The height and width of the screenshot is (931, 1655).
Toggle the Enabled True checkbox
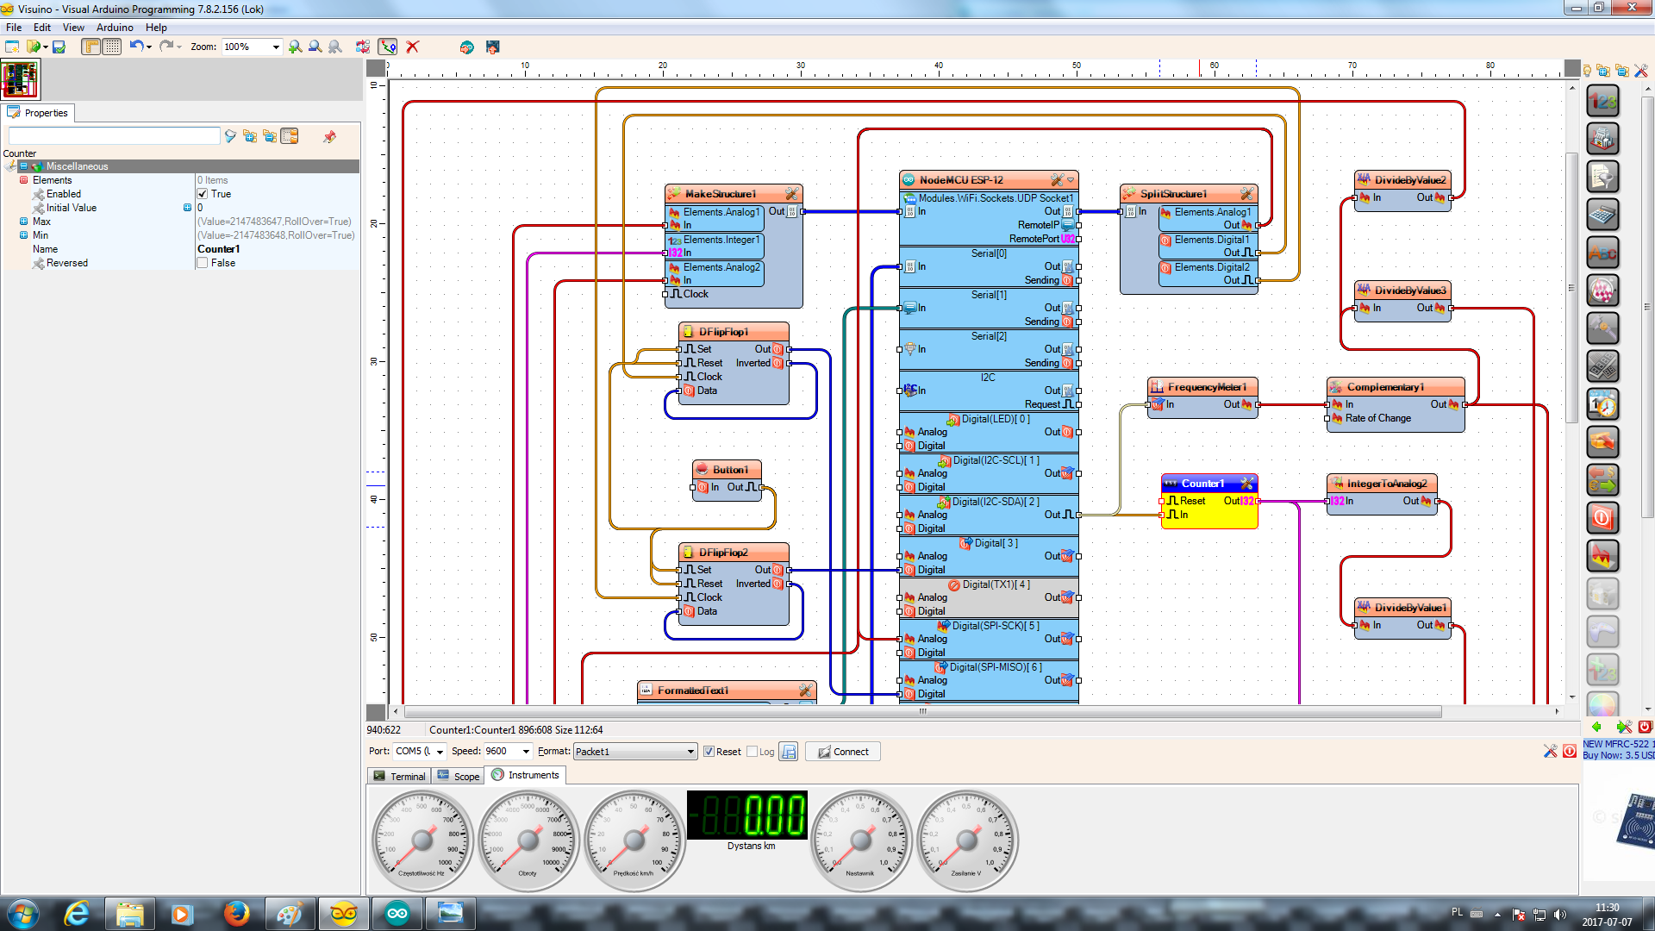coord(203,194)
